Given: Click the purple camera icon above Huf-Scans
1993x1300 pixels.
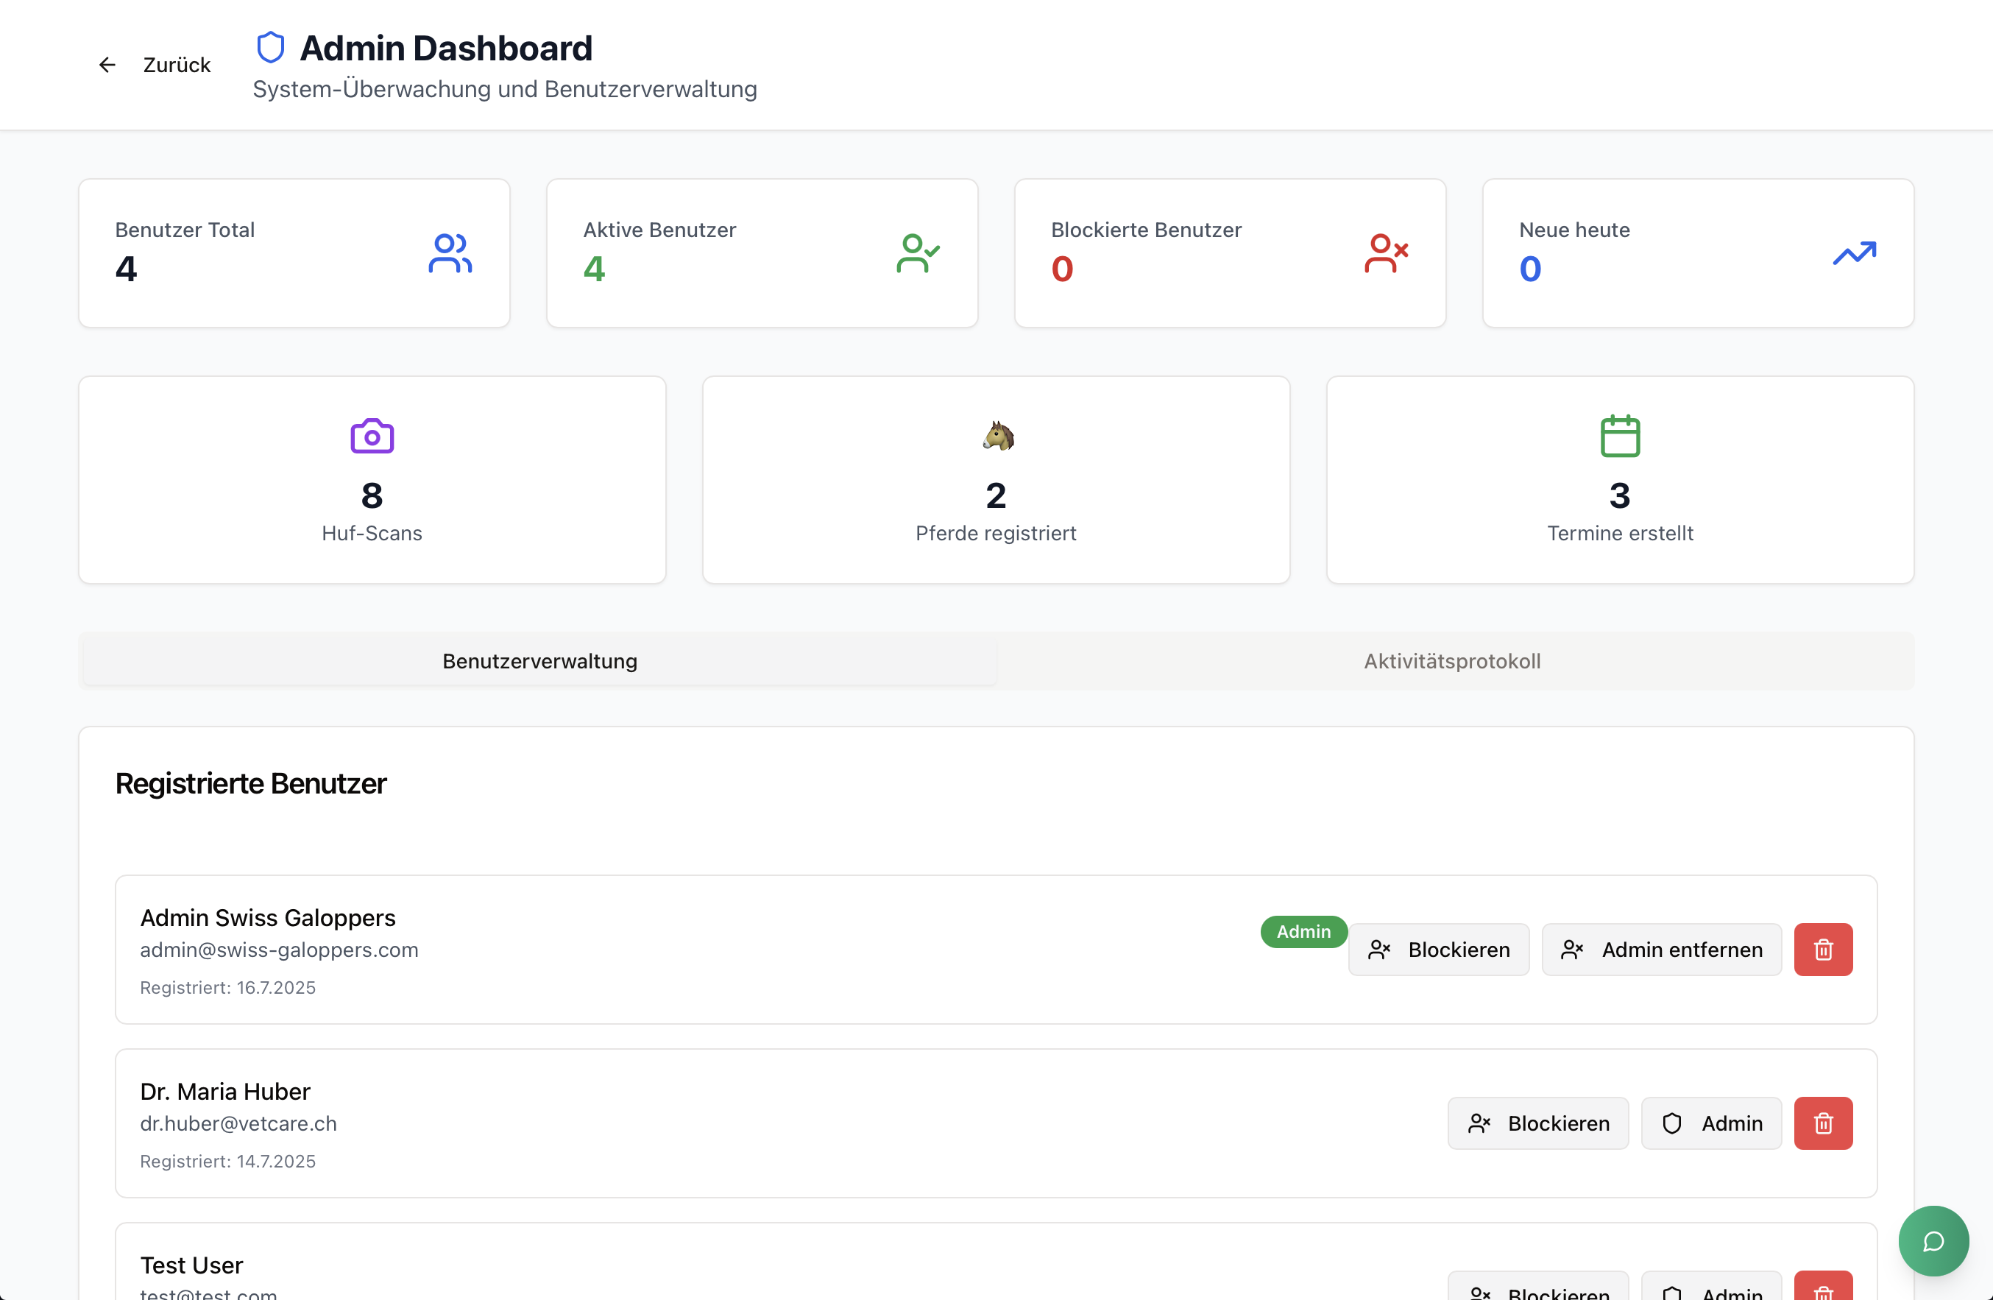Looking at the screenshot, I should 372,437.
